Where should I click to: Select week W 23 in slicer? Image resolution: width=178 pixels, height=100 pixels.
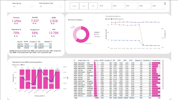click(x=158, y=6)
